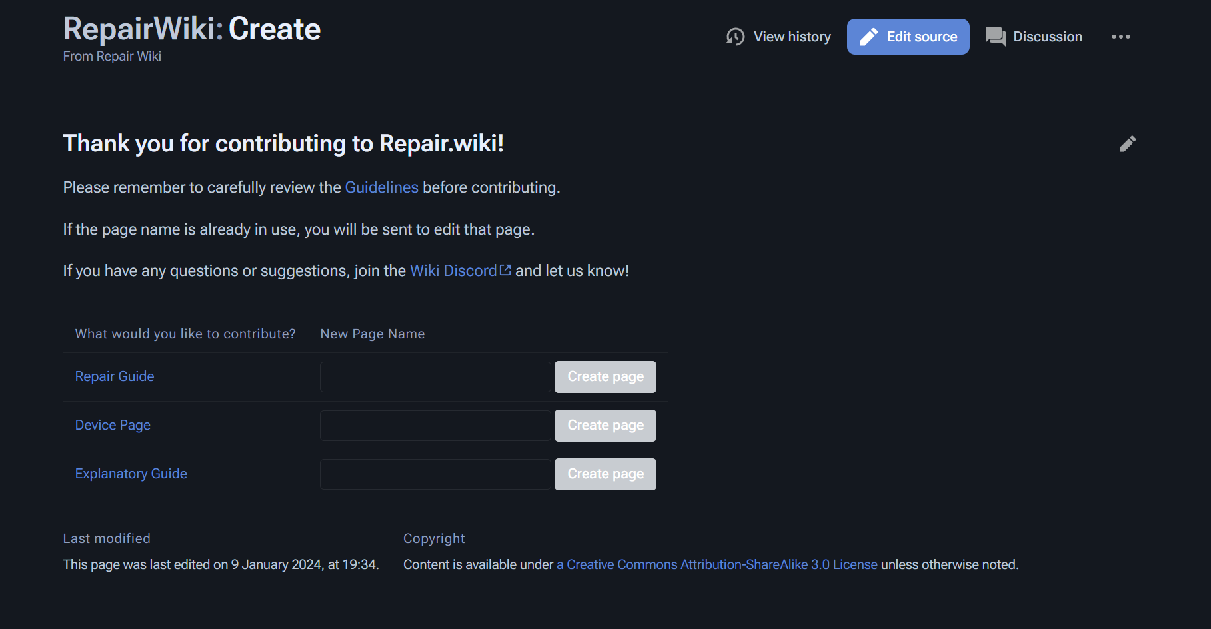Click the Explanatory Guide name input field
This screenshot has width=1211, height=629.
pos(435,474)
